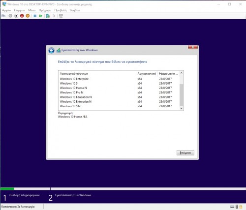
Task: Click the step 1 Συλλογή πληροφοριών label
Action: point(24,195)
